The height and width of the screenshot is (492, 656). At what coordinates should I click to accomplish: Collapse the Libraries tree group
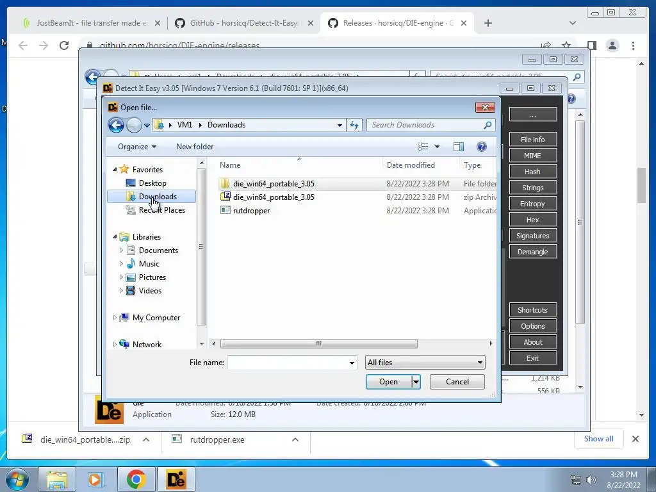click(x=115, y=237)
